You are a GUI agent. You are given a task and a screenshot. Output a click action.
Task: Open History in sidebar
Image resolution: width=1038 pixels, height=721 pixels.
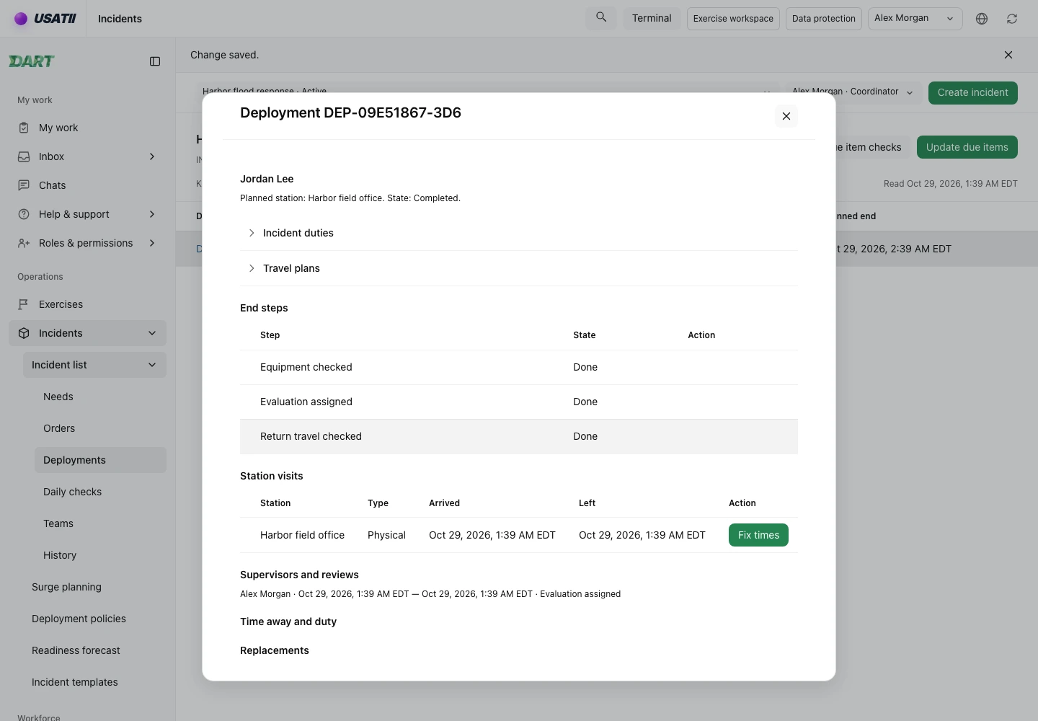pos(100,555)
